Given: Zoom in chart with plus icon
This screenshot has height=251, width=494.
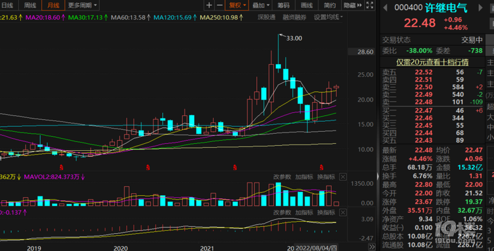Looking at the screenshot, I should 209,5.
